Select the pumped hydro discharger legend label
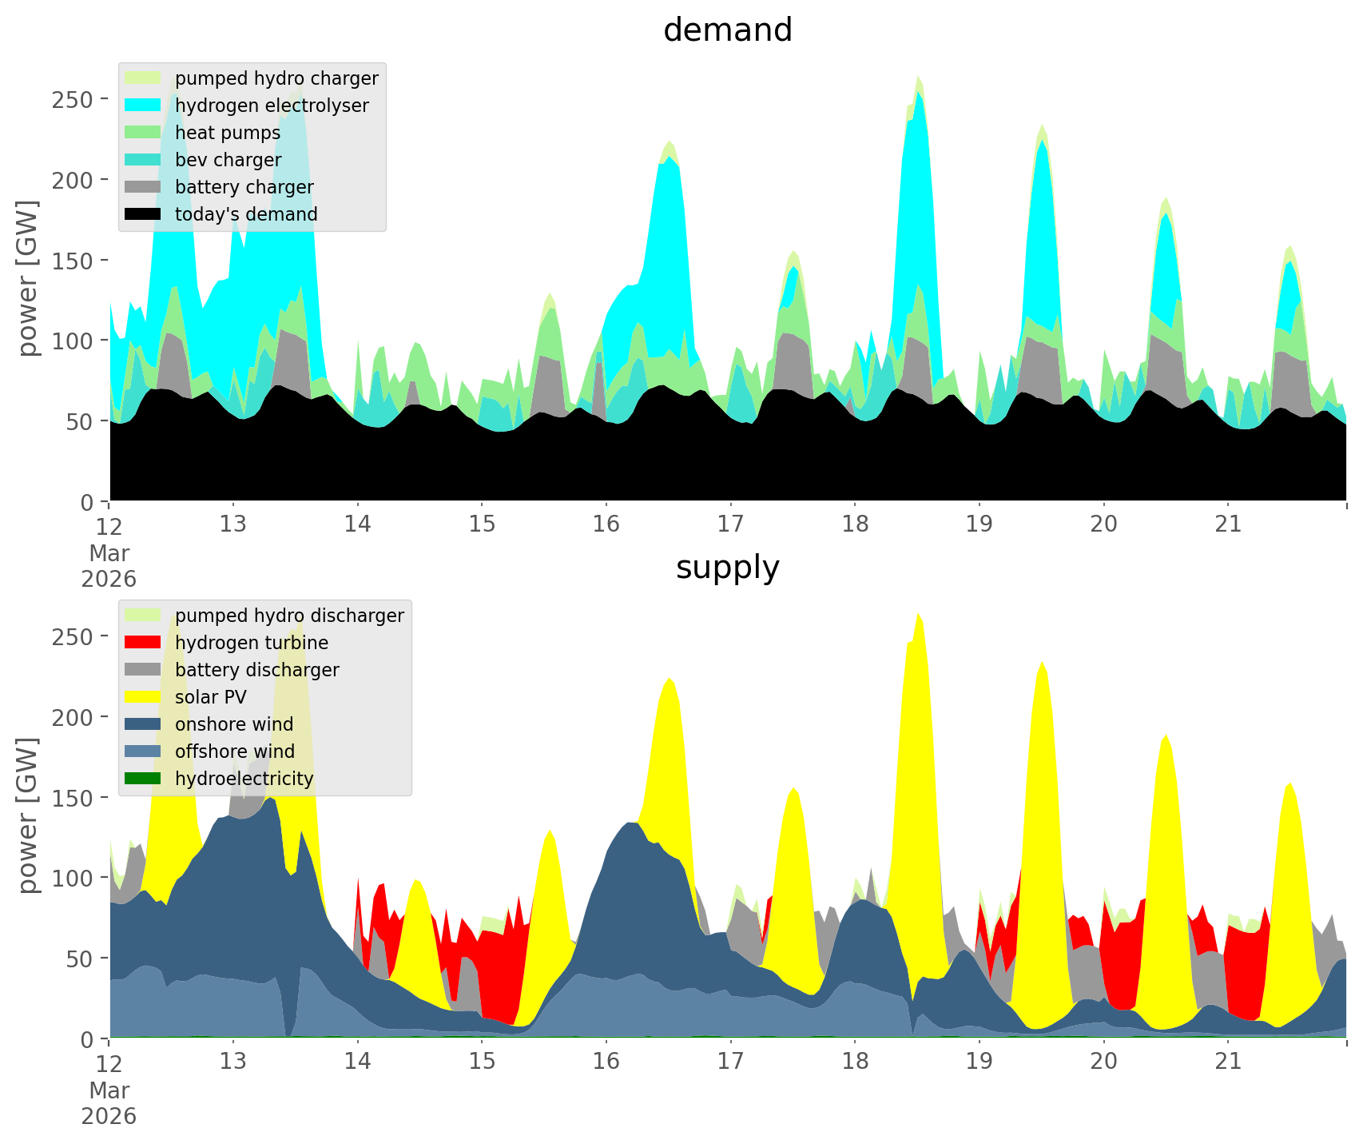The height and width of the screenshot is (1144, 1363). click(x=289, y=616)
